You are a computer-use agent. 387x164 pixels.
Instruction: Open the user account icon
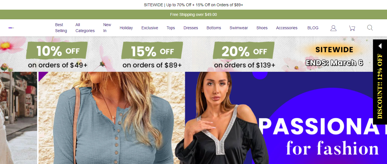point(333,28)
